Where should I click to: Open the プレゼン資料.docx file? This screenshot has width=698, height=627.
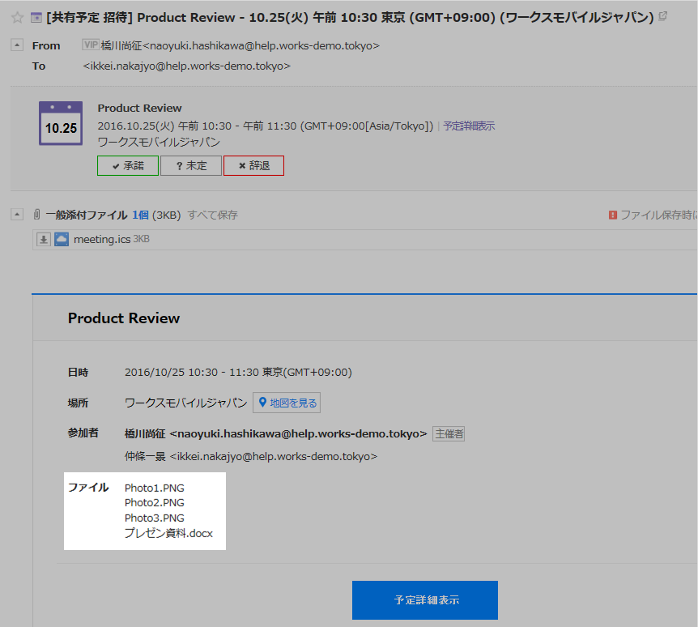pyautogui.click(x=168, y=533)
